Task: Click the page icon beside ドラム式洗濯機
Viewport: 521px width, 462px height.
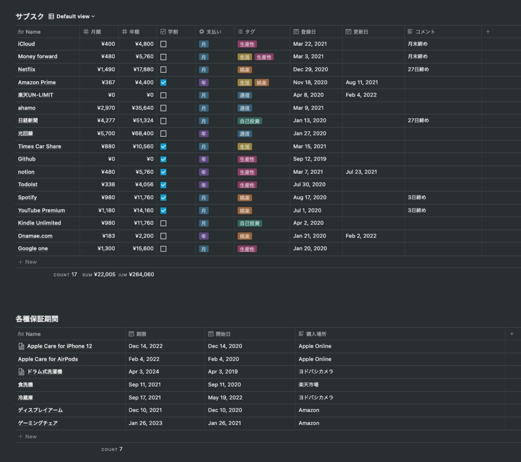Action: click(x=21, y=372)
